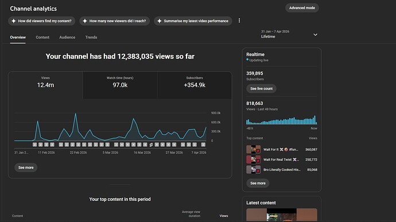The height and width of the screenshot is (222, 396).
Task: Click 'Summarise my latest video performance' chip
Action: (193, 21)
